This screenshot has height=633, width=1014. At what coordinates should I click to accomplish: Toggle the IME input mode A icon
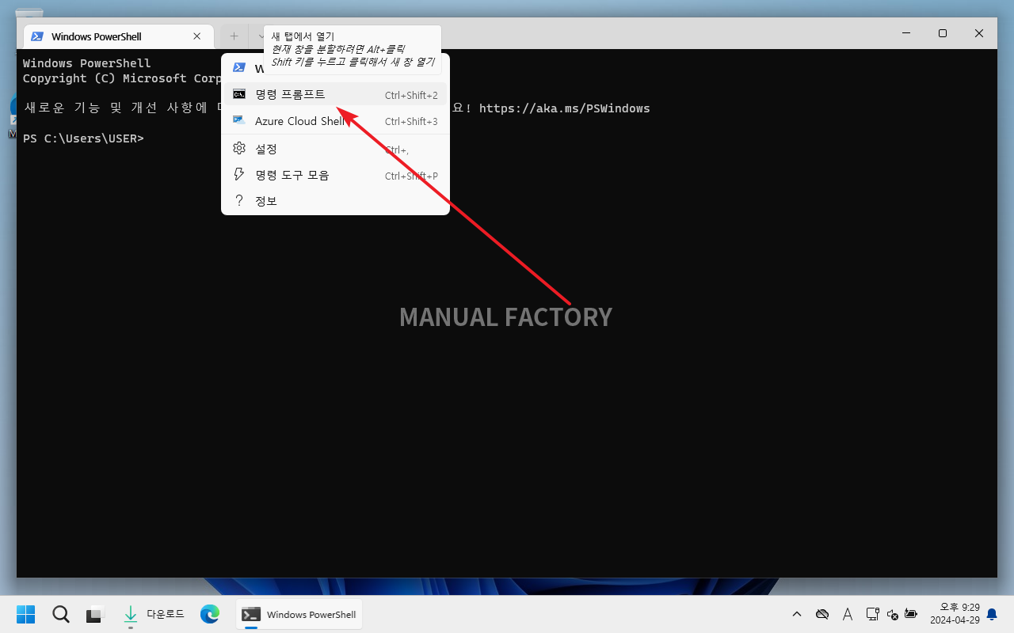click(847, 614)
